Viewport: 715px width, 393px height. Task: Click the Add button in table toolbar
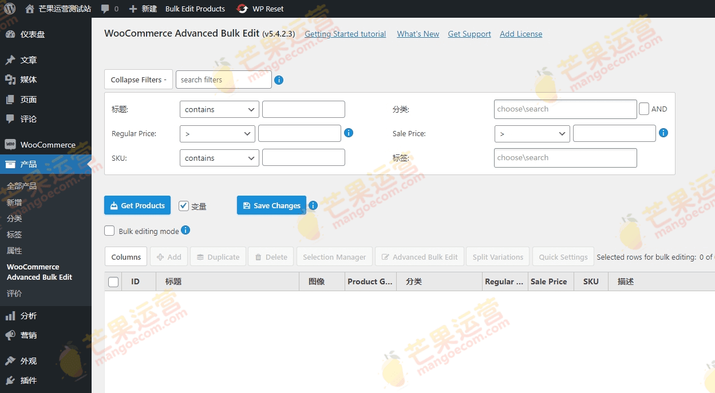pos(169,257)
